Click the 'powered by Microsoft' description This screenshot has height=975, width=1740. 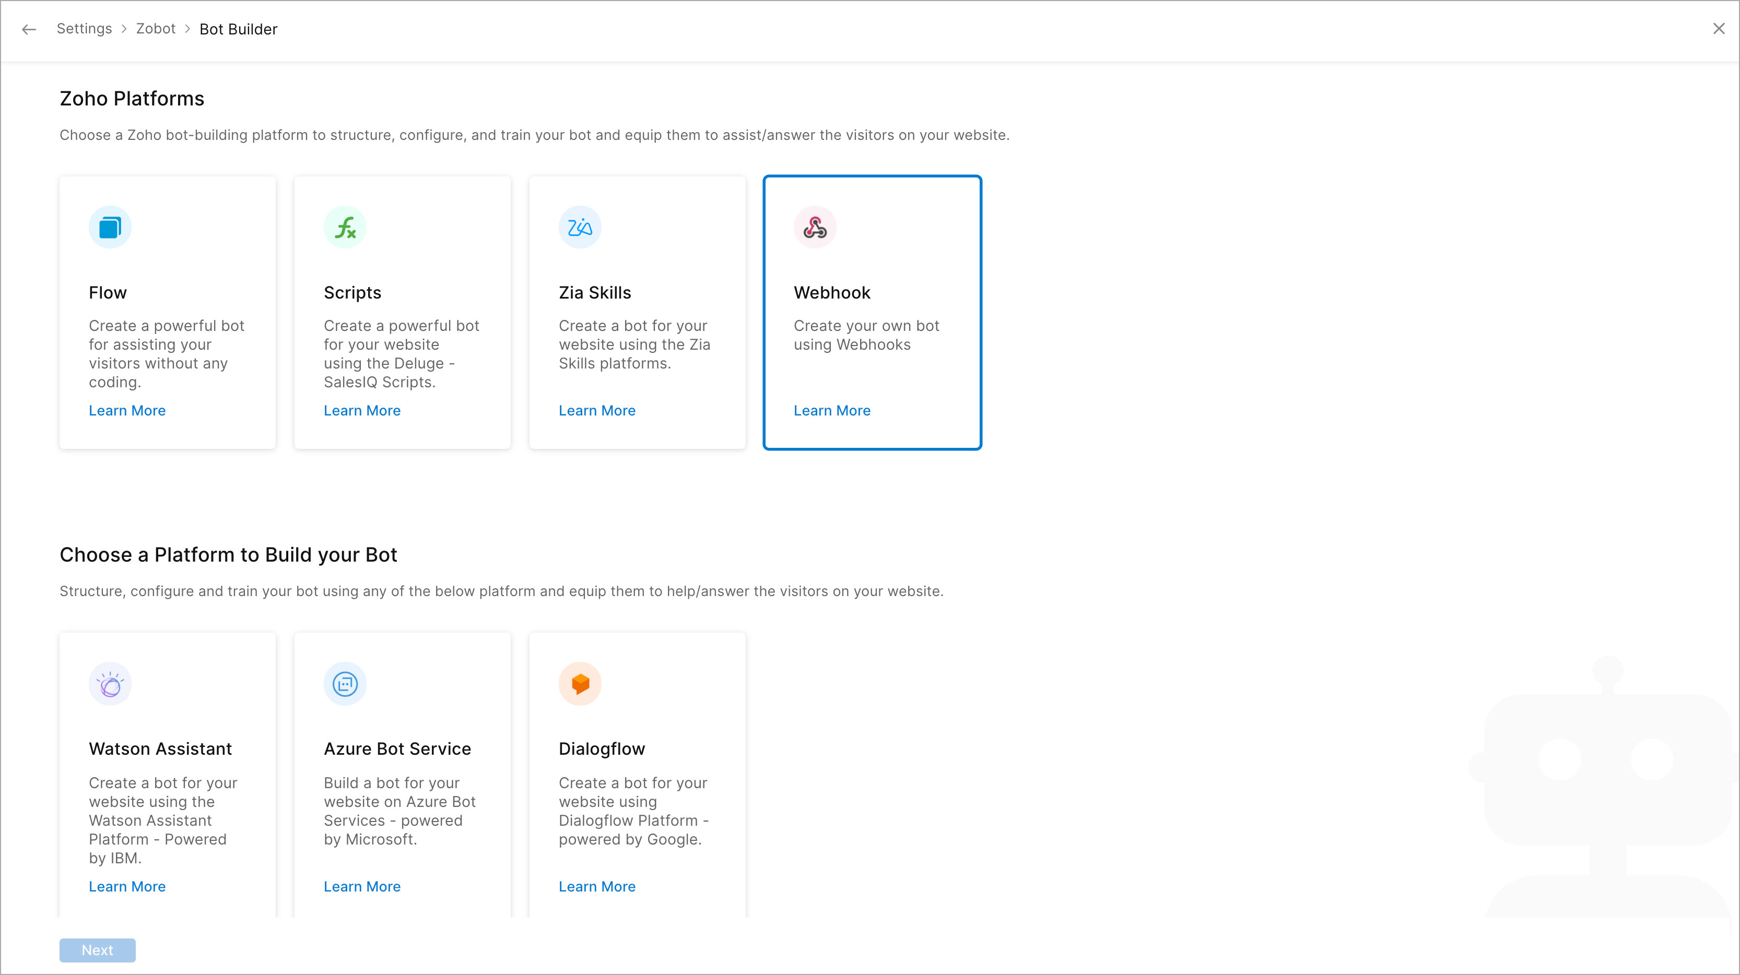pyautogui.click(x=399, y=811)
